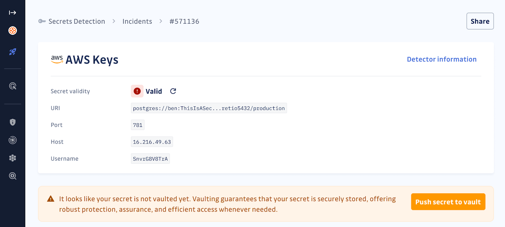Viewport: 505px width, 227px height.
Task: Go to the Secrets Detection breadcrumb
Action: pyautogui.click(x=77, y=21)
